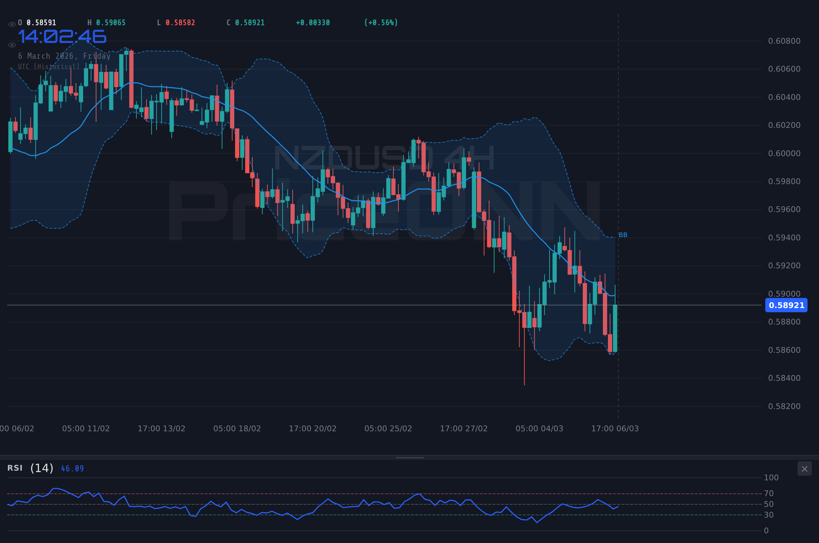This screenshot has height=543, width=819.
Task: Toggle the eye icon beside the clock
Action: click(x=12, y=45)
